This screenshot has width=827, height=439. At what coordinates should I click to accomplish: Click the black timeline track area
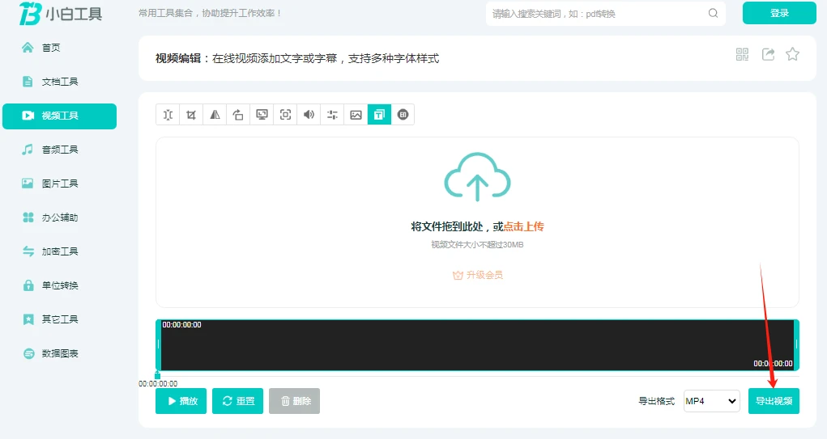pyautogui.click(x=477, y=344)
